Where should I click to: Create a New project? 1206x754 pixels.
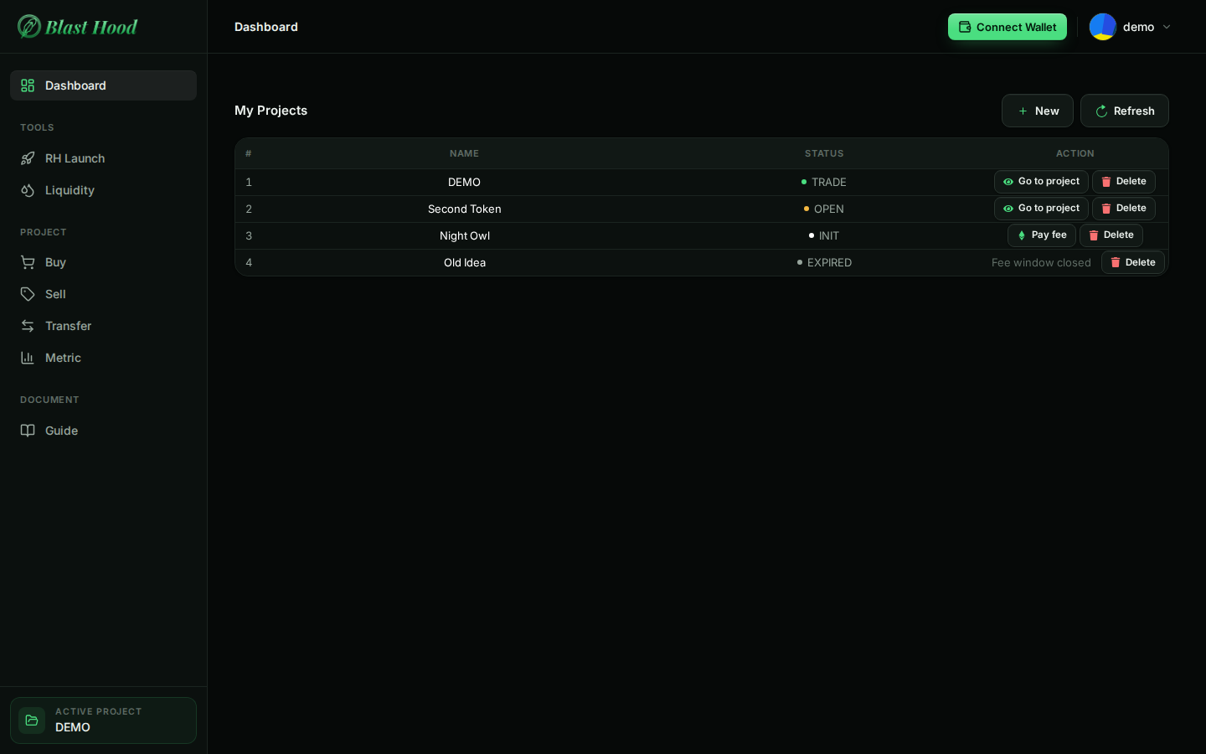point(1038,111)
